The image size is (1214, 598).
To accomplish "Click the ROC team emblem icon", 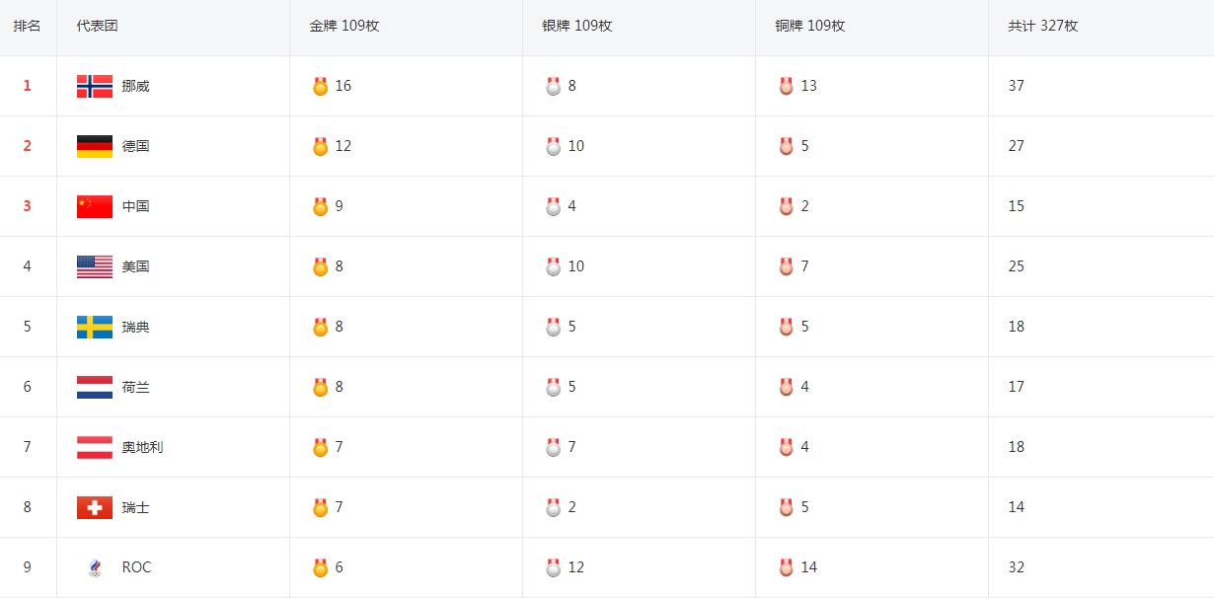I will point(95,567).
